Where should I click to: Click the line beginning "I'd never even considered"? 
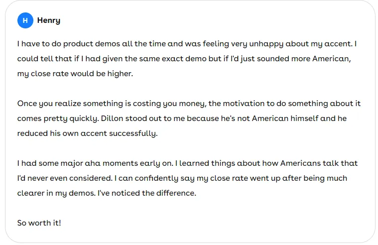pos(182,178)
